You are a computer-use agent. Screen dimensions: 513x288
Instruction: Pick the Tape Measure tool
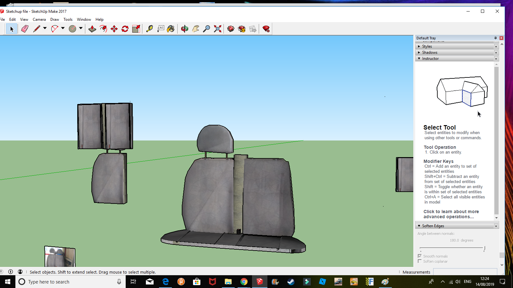point(149,29)
